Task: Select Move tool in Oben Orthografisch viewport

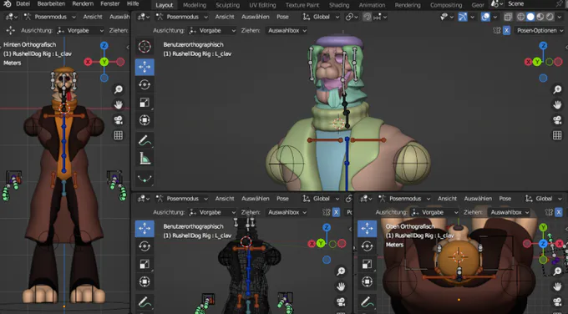Action: 367,229
